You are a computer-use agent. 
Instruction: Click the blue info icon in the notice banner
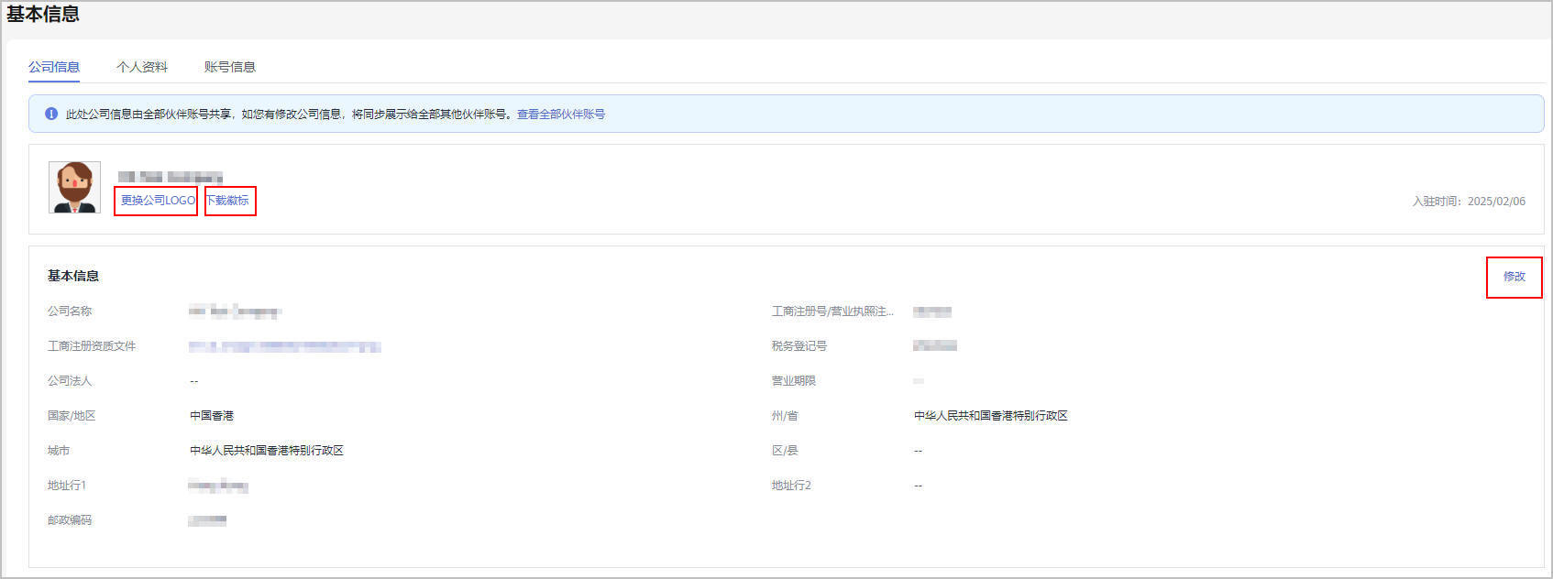tap(51, 114)
